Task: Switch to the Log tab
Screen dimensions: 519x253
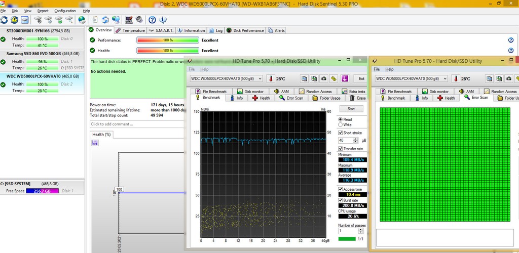Action: point(216,30)
